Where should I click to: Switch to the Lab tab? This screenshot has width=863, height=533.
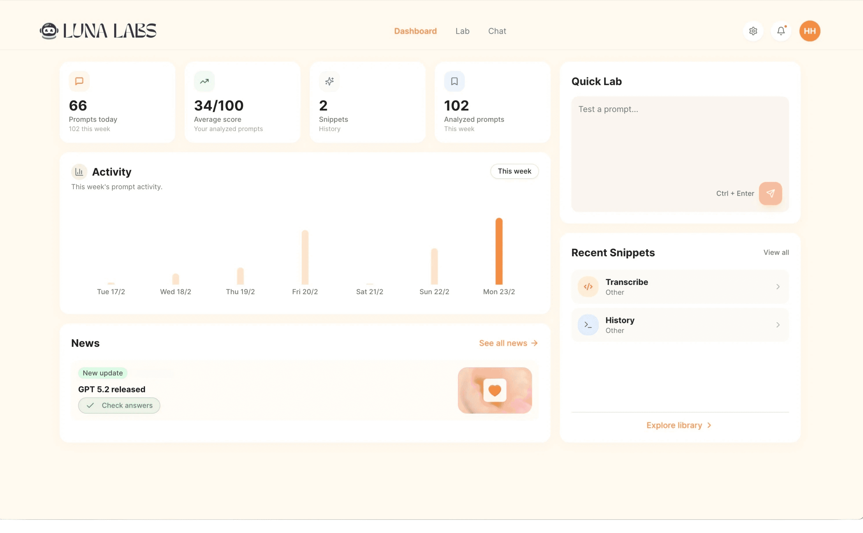click(x=462, y=31)
